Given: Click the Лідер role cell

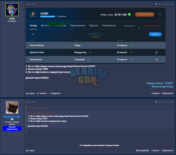Looking at the screenshot, I should [x=77, y=45].
